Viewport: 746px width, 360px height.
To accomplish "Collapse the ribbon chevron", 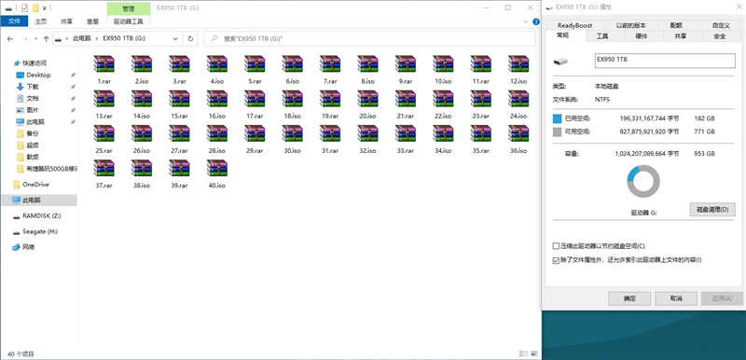I will tap(525, 21).
